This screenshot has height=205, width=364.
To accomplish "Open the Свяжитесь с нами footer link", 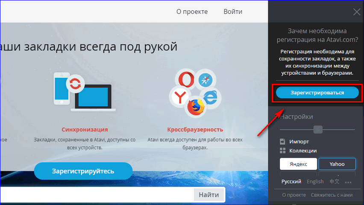I will pyautogui.click(x=332, y=195).
